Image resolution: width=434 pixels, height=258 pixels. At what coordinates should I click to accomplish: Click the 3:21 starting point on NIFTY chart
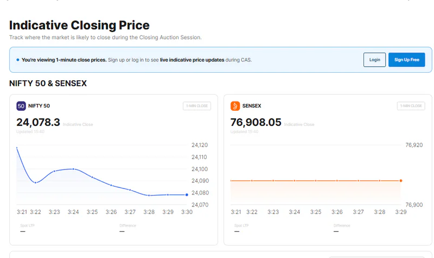click(x=17, y=148)
